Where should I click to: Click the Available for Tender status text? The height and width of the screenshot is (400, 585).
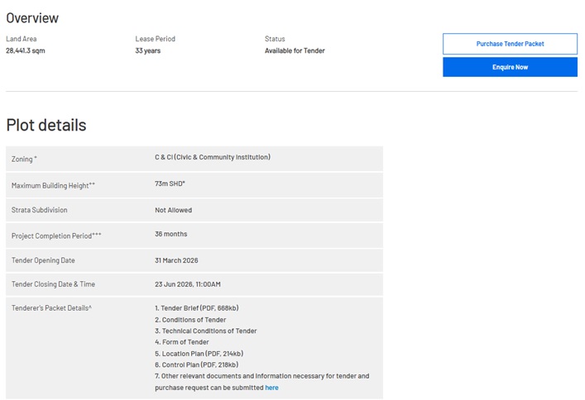pyautogui.click(x=295, y=50)
